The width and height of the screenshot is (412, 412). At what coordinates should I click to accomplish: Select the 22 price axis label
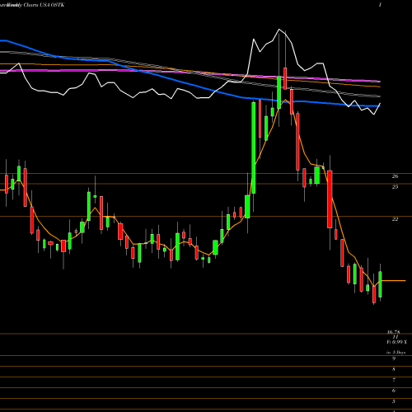(395, 219)
